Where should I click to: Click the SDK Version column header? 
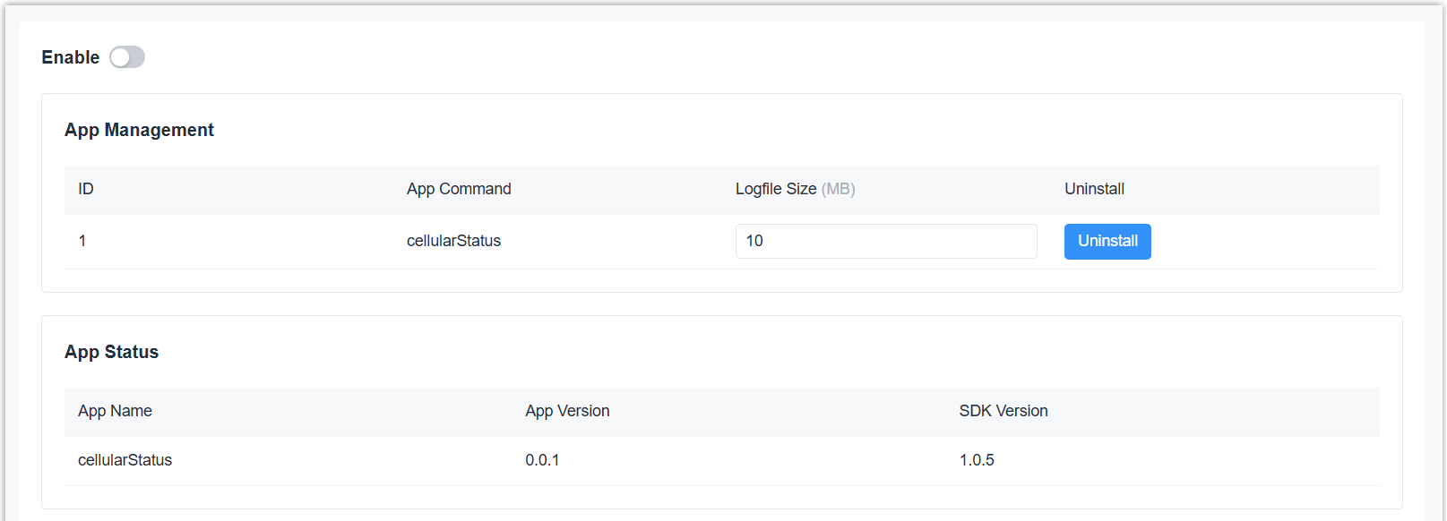click(x=1003, y=411)
